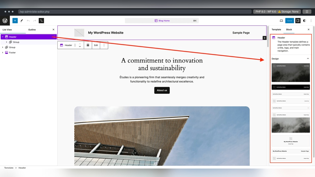Choose the header design with forest image below

point(291,123)
